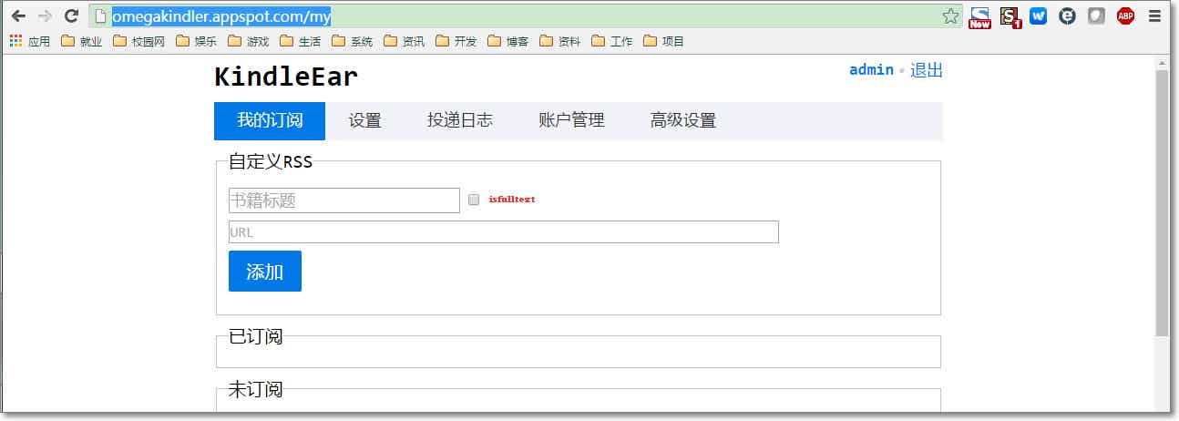
Task: Click the 添加 button
Action: coord(265,272)
